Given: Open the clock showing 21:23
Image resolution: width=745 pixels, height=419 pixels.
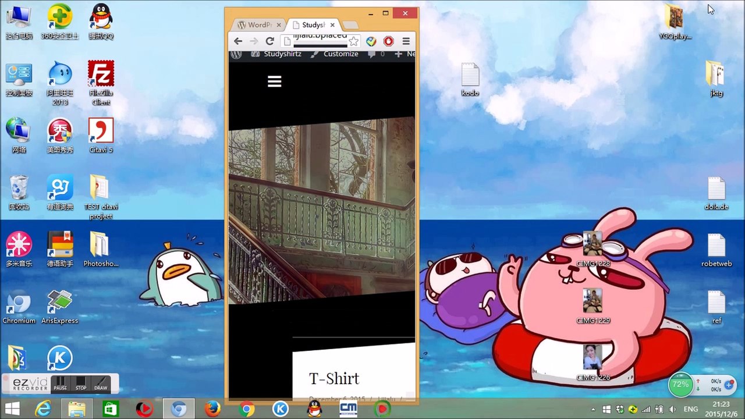Looking at the screenshot, I should coord(721,410).
